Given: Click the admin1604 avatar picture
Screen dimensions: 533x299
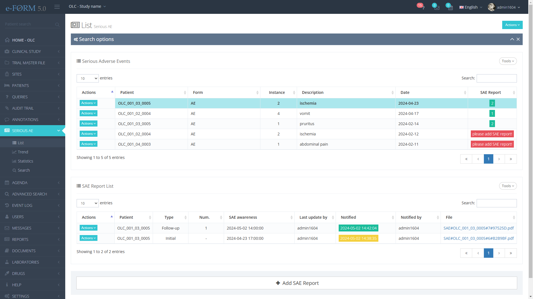Looking at the screenshot, I should point(491,7).
